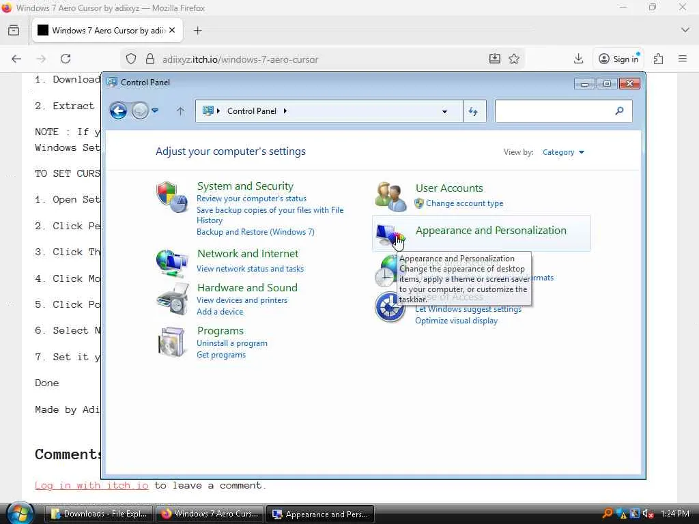Open the View by Category dropdown

pos(563,152)
